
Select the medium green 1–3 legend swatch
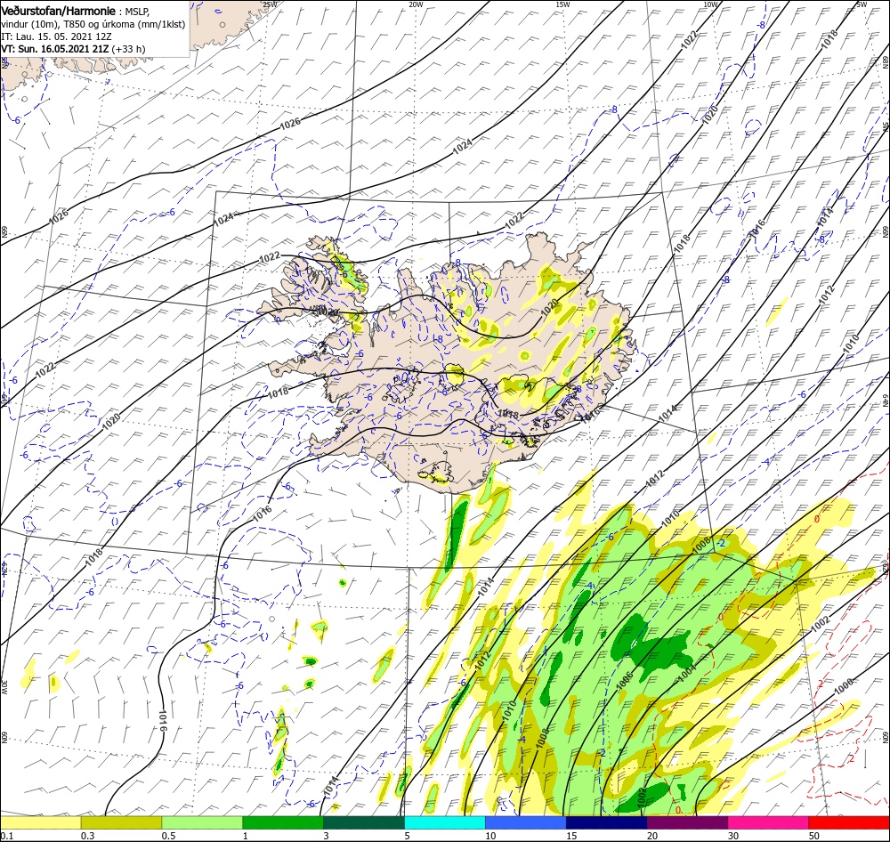tap(283, 822)
